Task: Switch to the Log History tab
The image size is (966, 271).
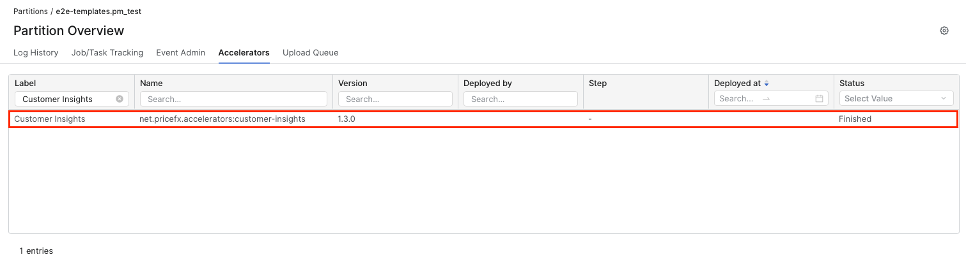Action: pyautogui.click(x=36, y=53)
